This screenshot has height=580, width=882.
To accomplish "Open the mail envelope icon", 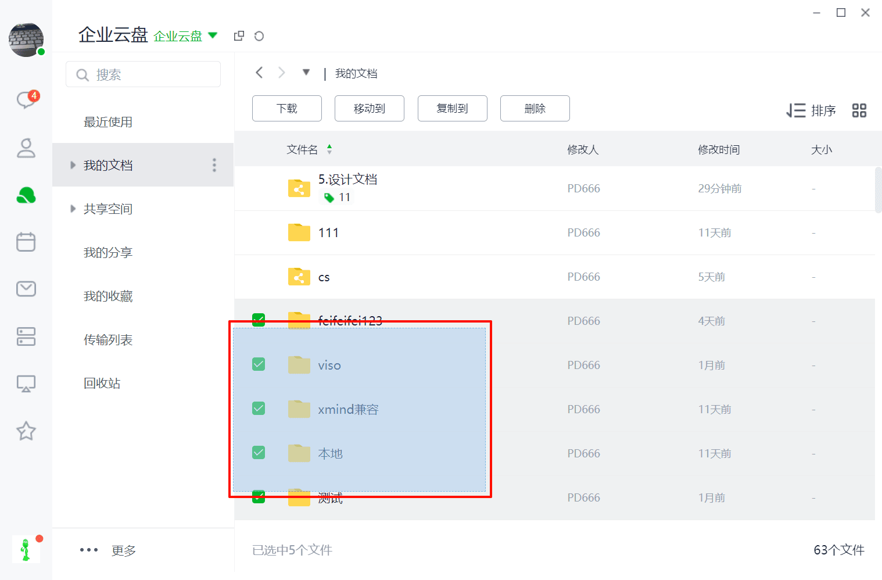I will [x=26, y=289].
